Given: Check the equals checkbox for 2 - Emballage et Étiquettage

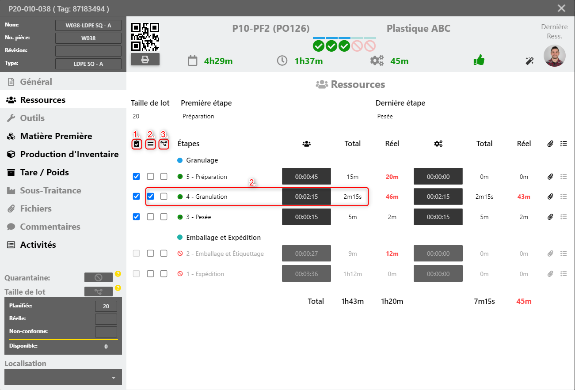Looking at the screenshot, I should pyautogui.click(x=150, y=254).
